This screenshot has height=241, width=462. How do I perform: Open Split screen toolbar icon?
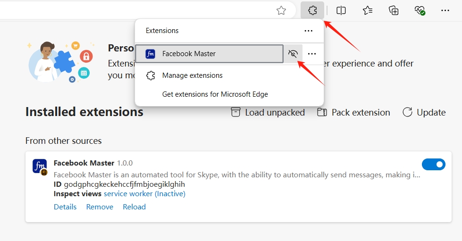coord(341,10)
